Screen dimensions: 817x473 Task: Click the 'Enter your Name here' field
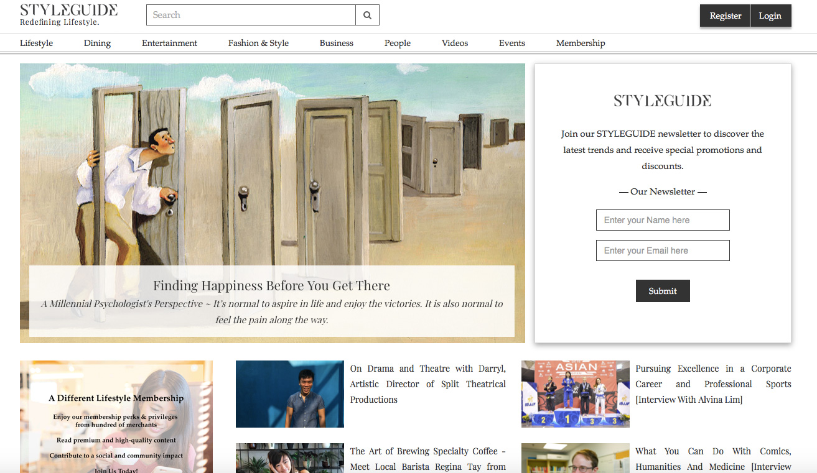click(663, 220)
